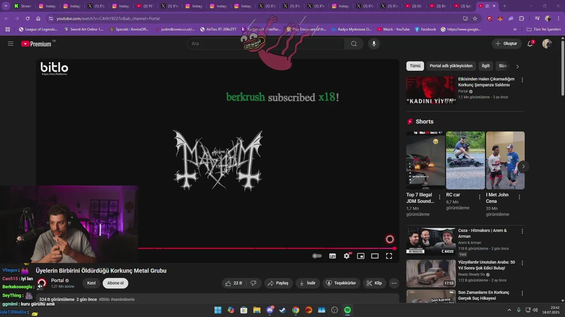Click the İndir download button
Image resolution: width=565 pixels, height=317 pixels.
pyautogui.click(x=308, y=283)
